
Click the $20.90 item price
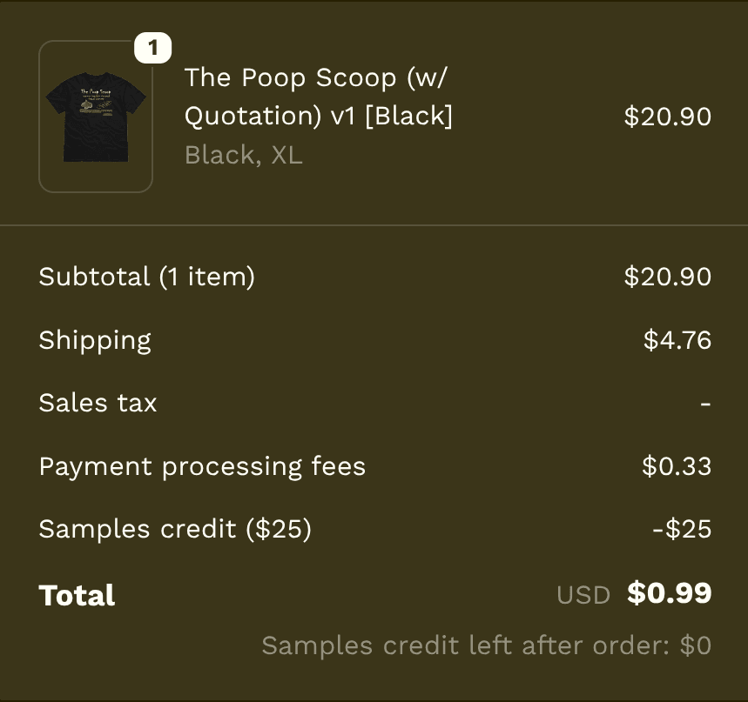(x=668, y=117)
